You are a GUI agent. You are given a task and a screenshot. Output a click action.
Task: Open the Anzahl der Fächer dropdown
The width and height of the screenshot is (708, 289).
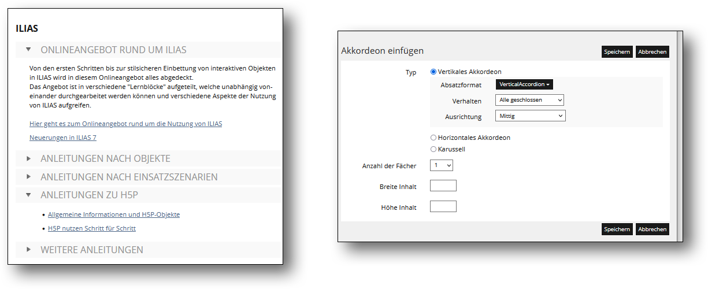click(442, 165)
